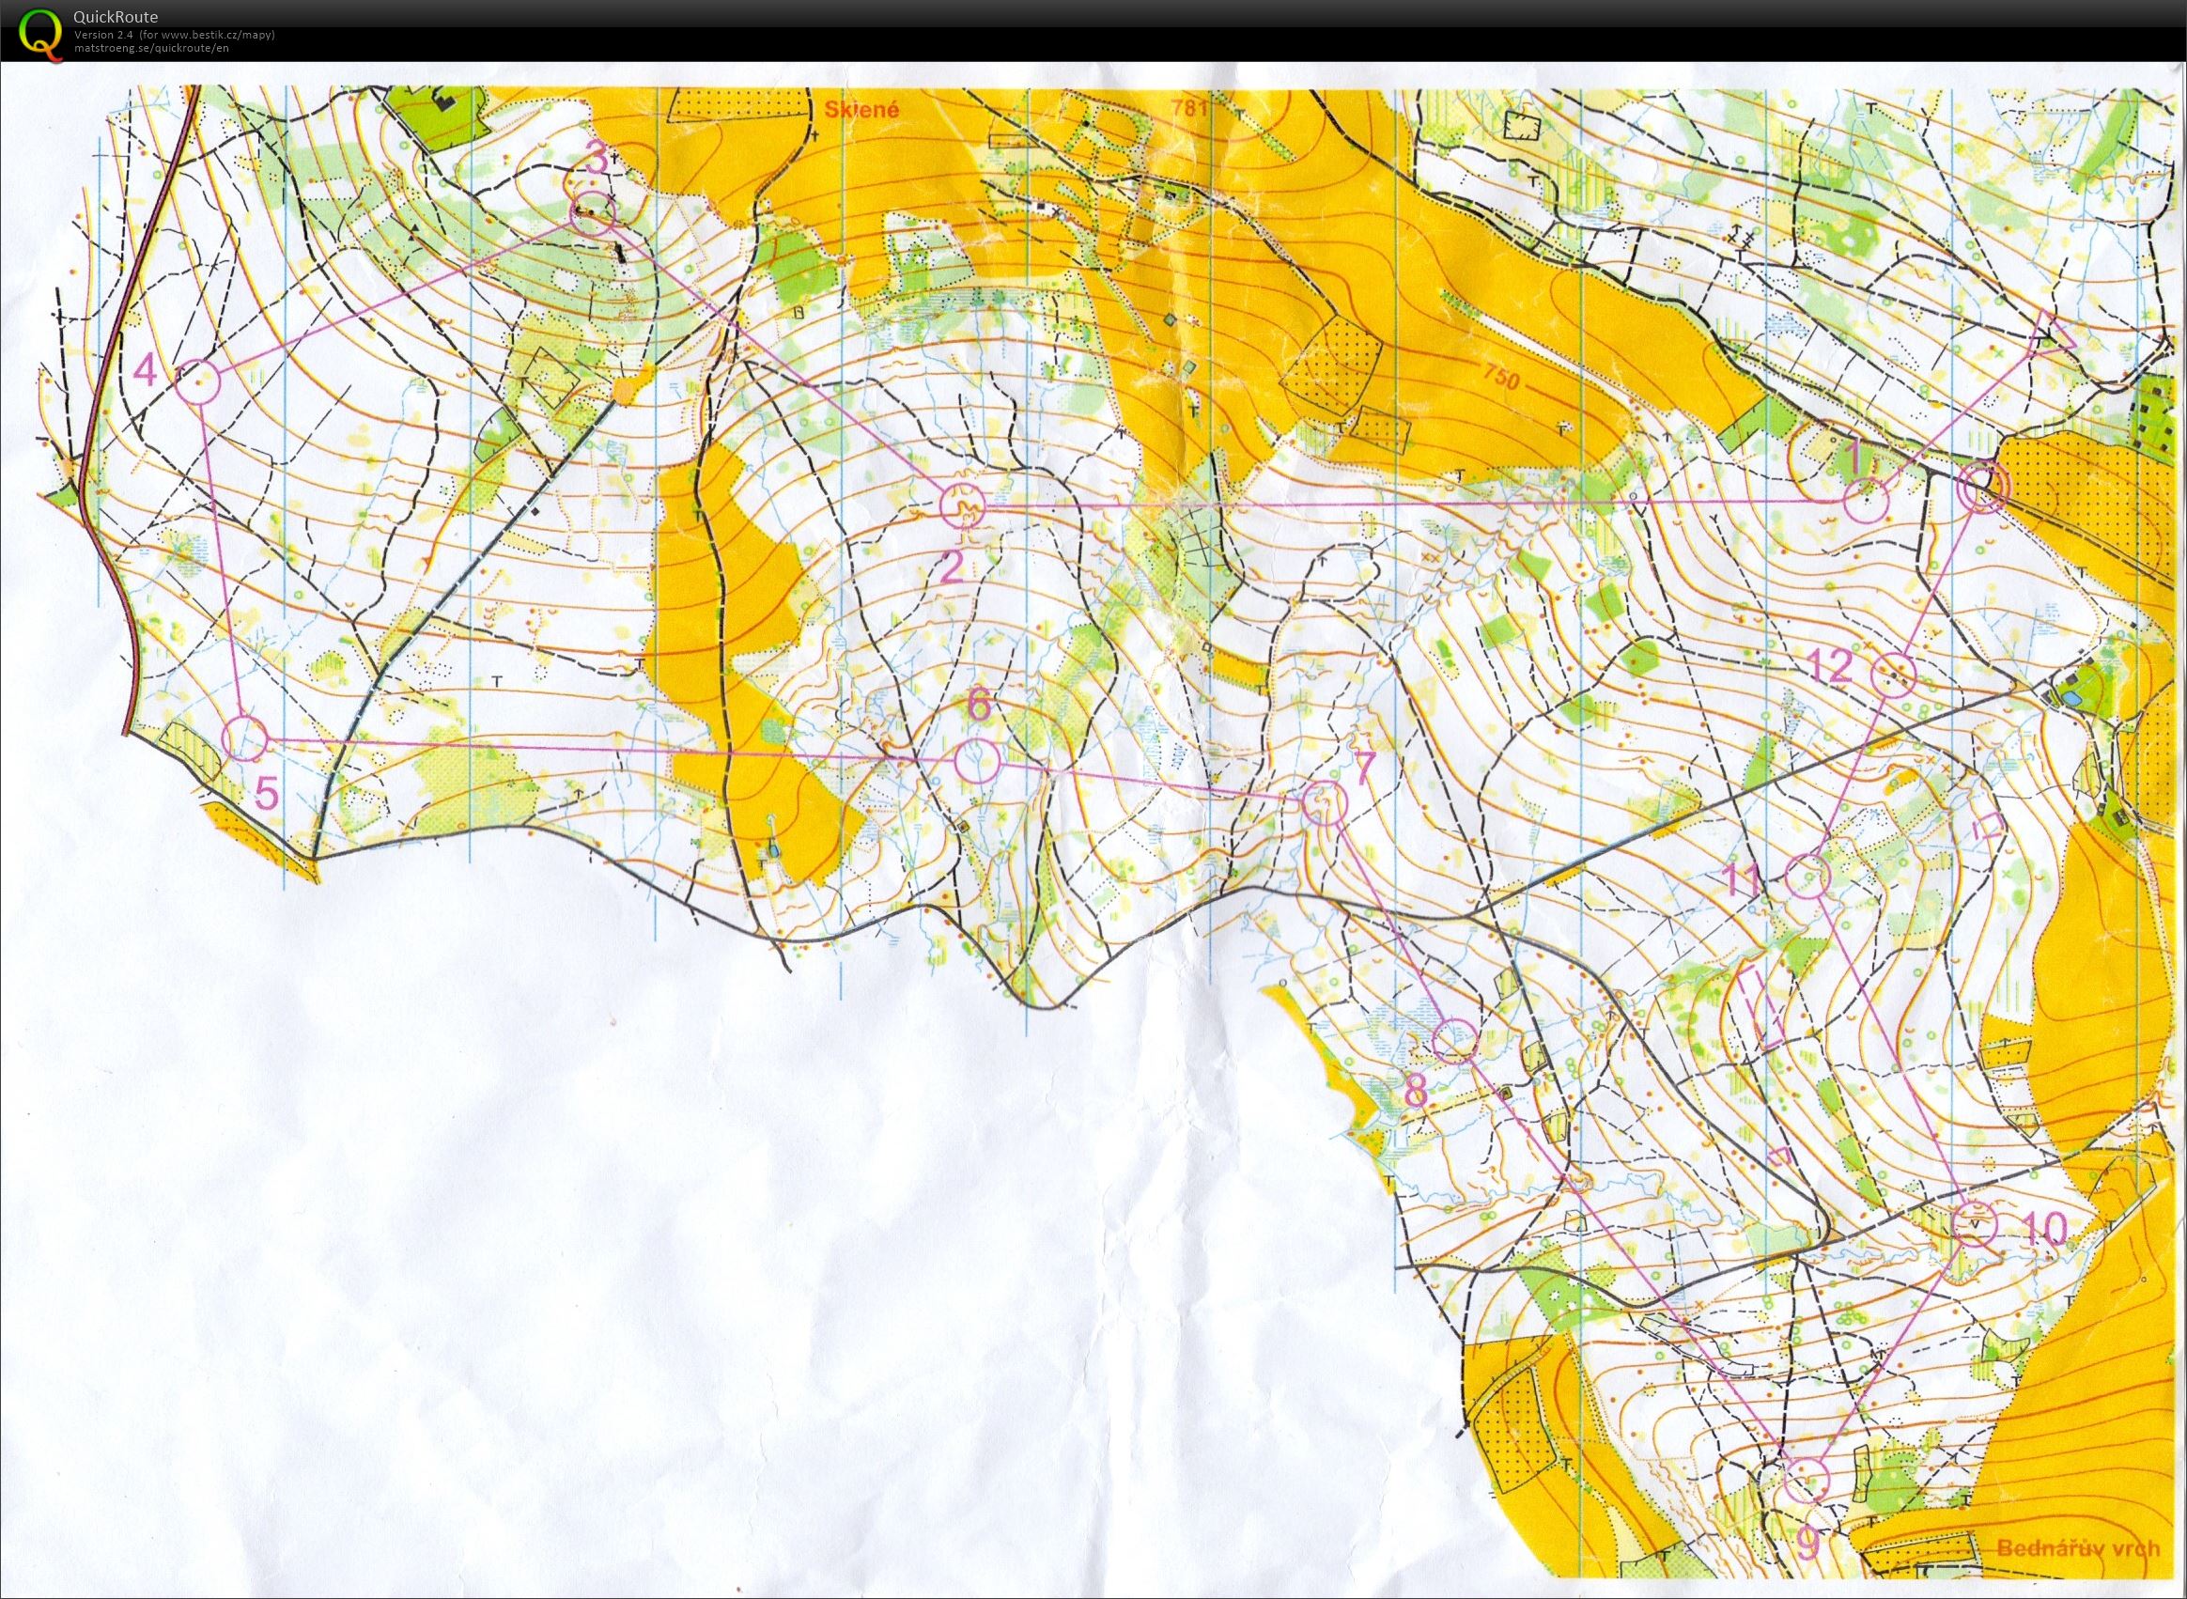Click the Sklené place label
Image resolution: width=2187 pixels, height=1599 pixels.
click(x=861, y=109)
